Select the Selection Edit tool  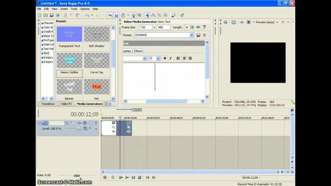click(159, 15)
